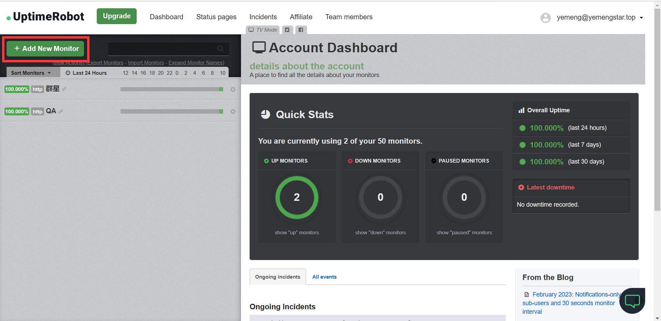Open settings gear for QA monitor

[233, 112]
